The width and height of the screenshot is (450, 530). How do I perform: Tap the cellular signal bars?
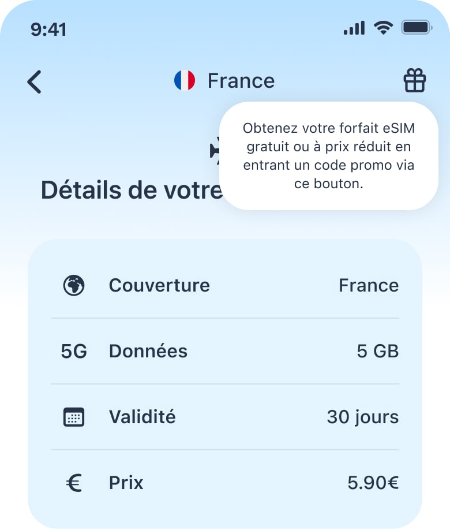(x=354, y=28)
